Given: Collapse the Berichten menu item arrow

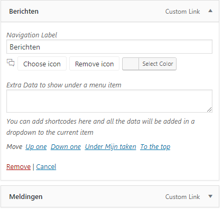Looking at the screenshot, I should (x=210, y=11).
